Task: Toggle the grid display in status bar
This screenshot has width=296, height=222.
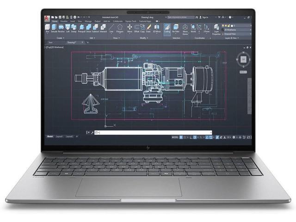Action: 182,137
